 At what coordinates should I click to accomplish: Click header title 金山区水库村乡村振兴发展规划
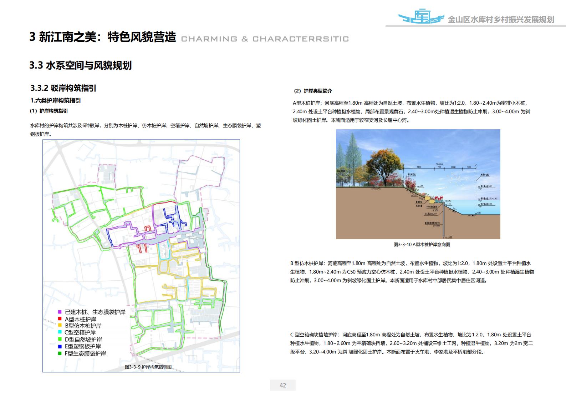(x=501, y=20)
